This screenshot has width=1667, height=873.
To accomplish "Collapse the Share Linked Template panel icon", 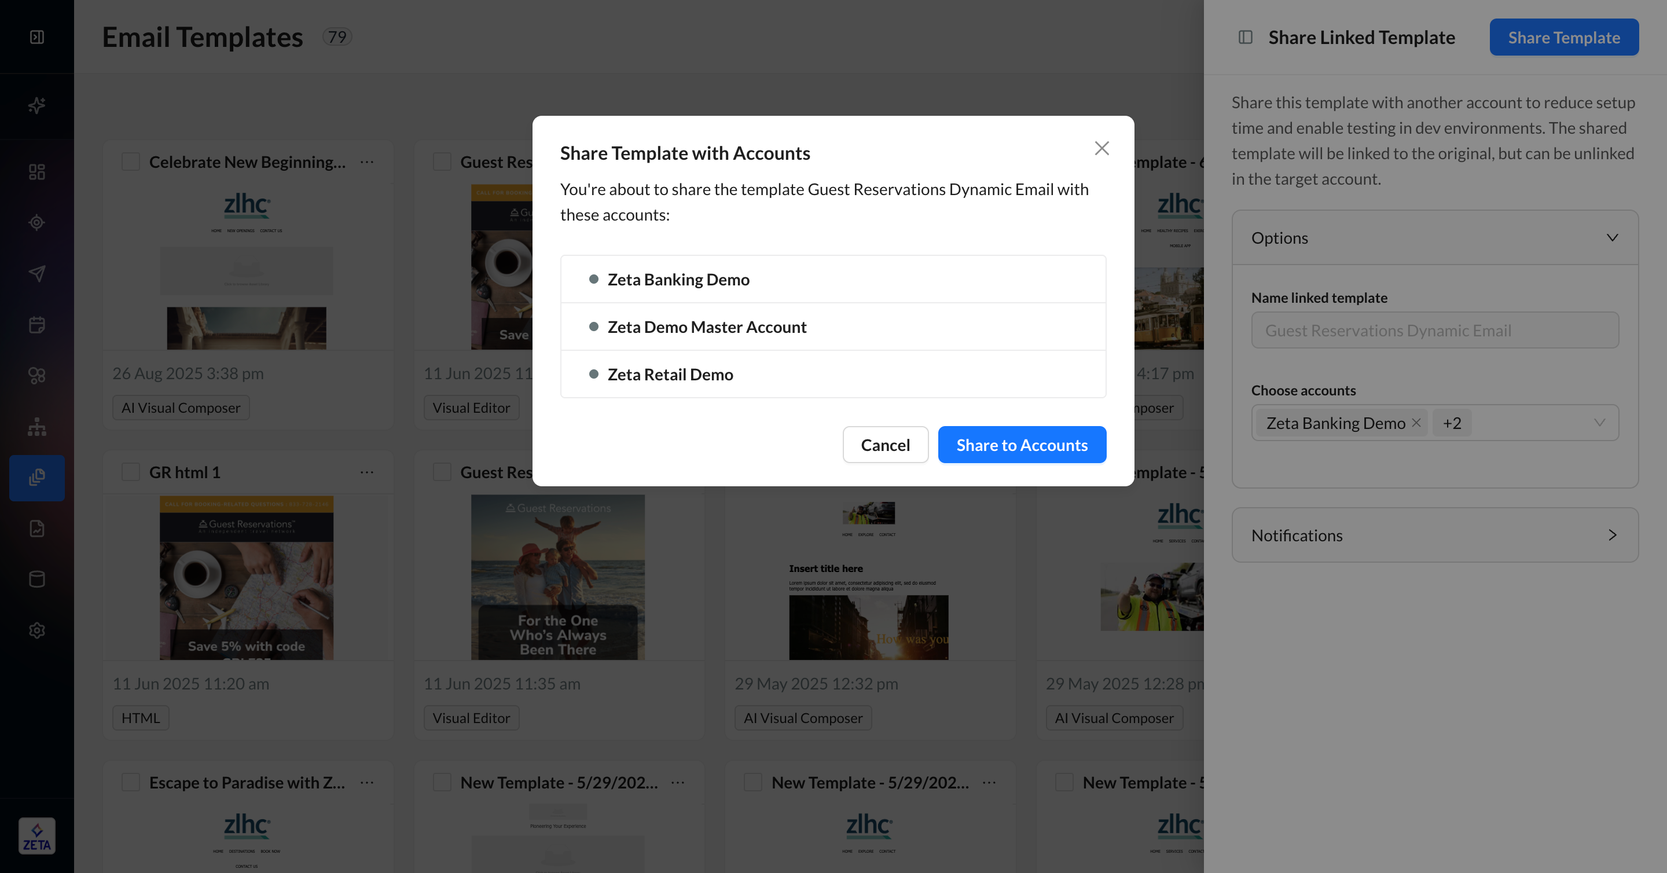I will click(x=1245, y=38).
